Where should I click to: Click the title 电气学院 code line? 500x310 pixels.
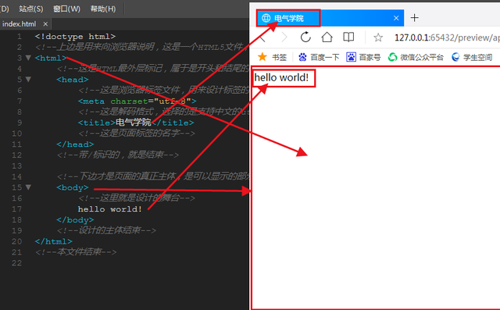pos(136,123)
